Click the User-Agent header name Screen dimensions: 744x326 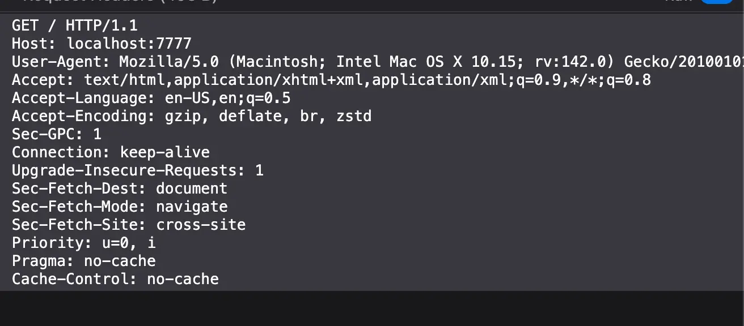point(61,62)
